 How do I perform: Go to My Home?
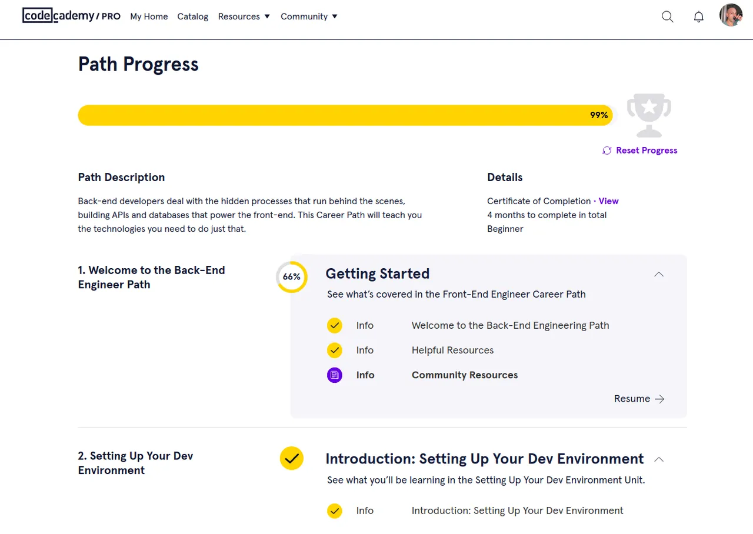(x=149, y=16)
